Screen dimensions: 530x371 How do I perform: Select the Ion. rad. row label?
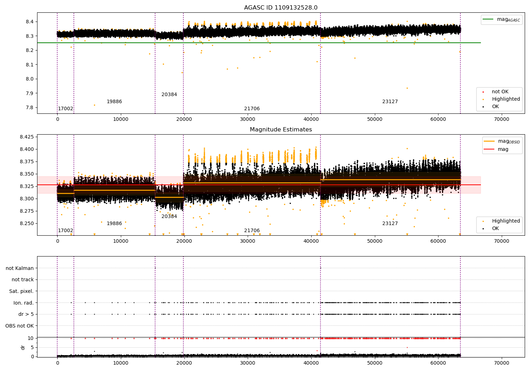[x=24, y=303]
